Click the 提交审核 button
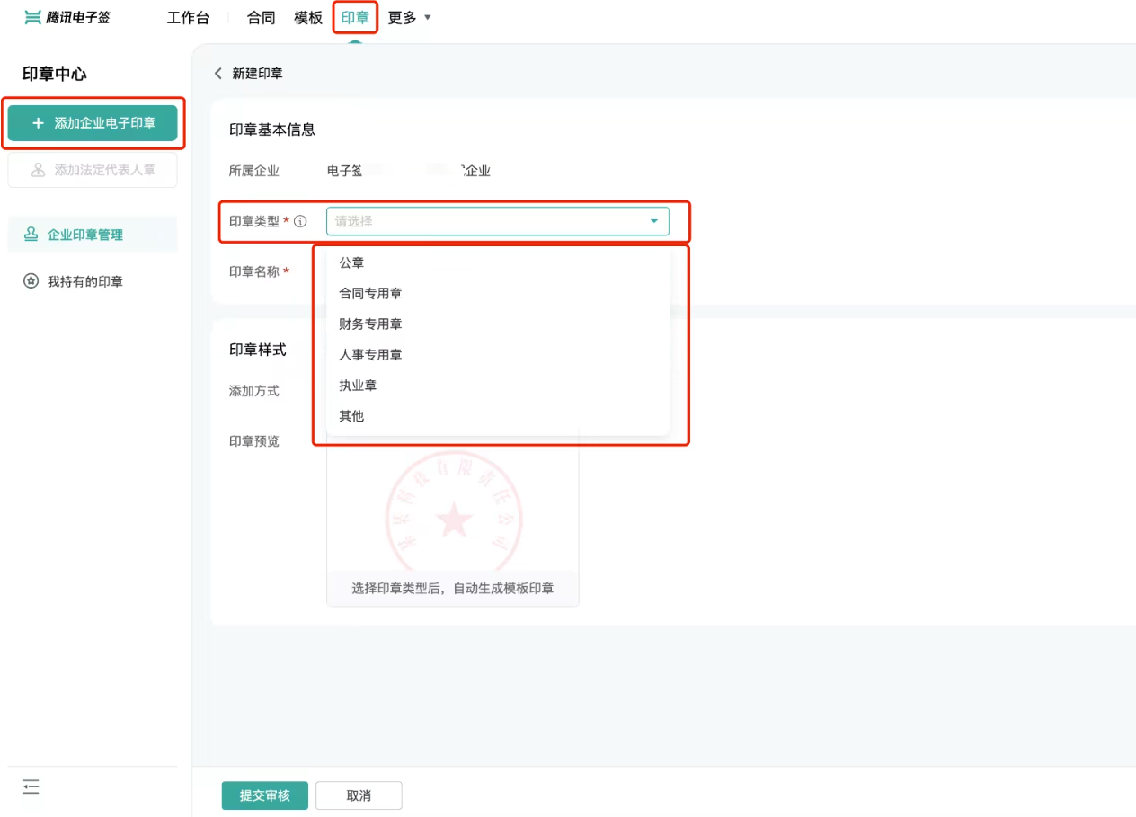The image size is (1136, 817). tap(264, 795)
